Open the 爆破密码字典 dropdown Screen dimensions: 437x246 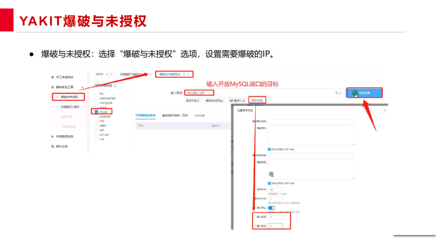click(x=311, y=155)
